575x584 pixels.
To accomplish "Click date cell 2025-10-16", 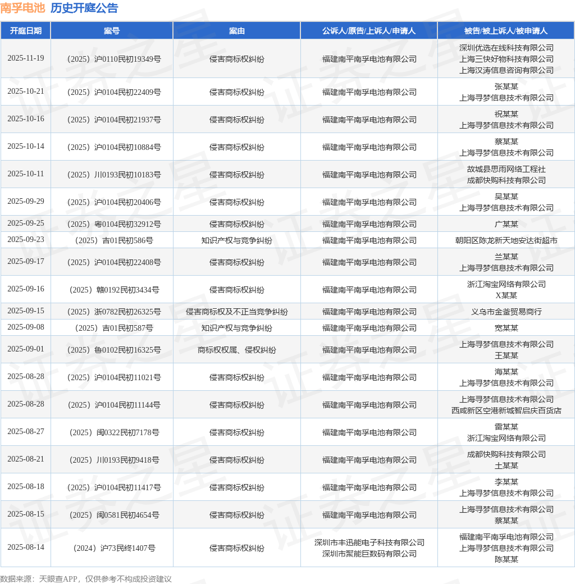I will coord(26,119).
